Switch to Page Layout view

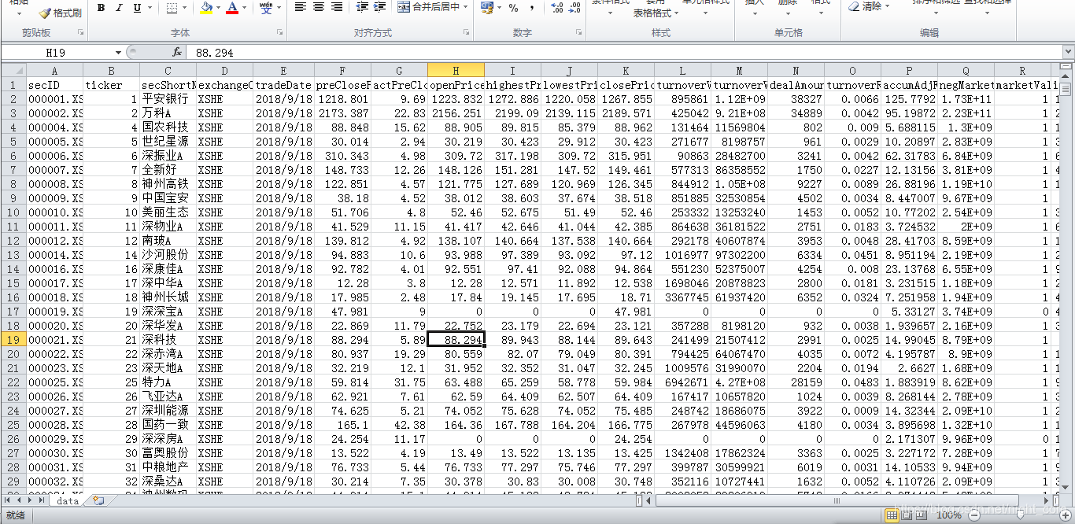click(x=907, y=515)
